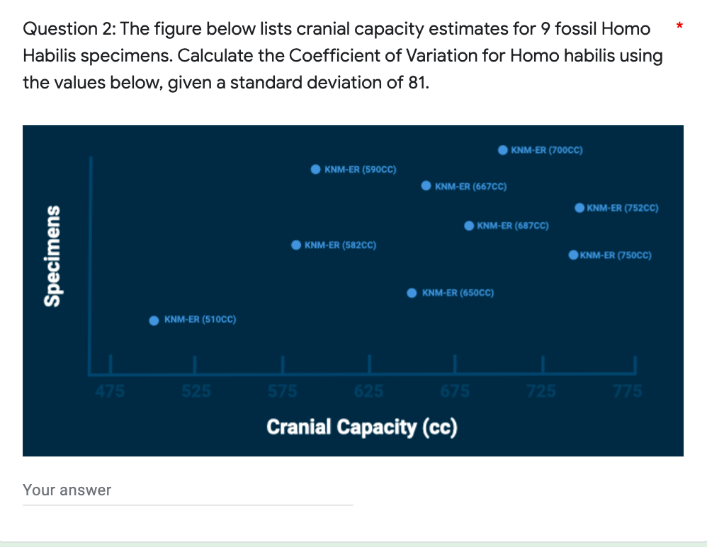Select the KNM-ER (700CC) data point
Viewport: 707px width, 547px height.
coord(503,150)
